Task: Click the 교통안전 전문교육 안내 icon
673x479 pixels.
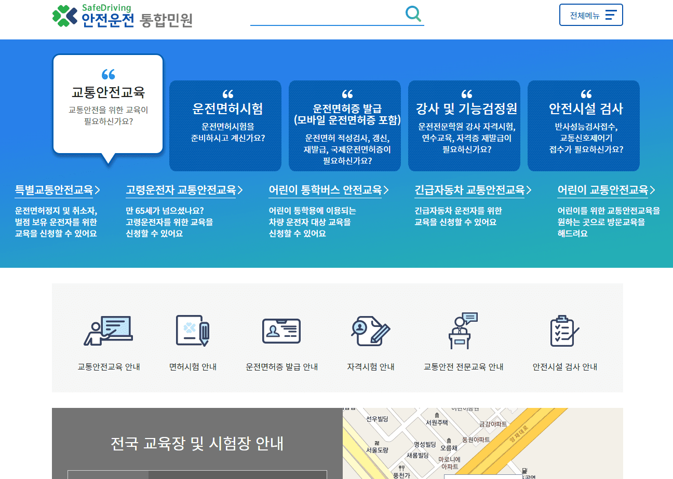Action: coord(463,331)
